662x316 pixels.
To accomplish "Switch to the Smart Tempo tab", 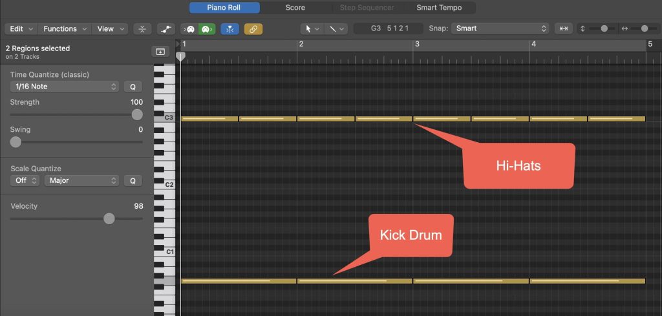I will pyautogui.click(x=438, y=8).
